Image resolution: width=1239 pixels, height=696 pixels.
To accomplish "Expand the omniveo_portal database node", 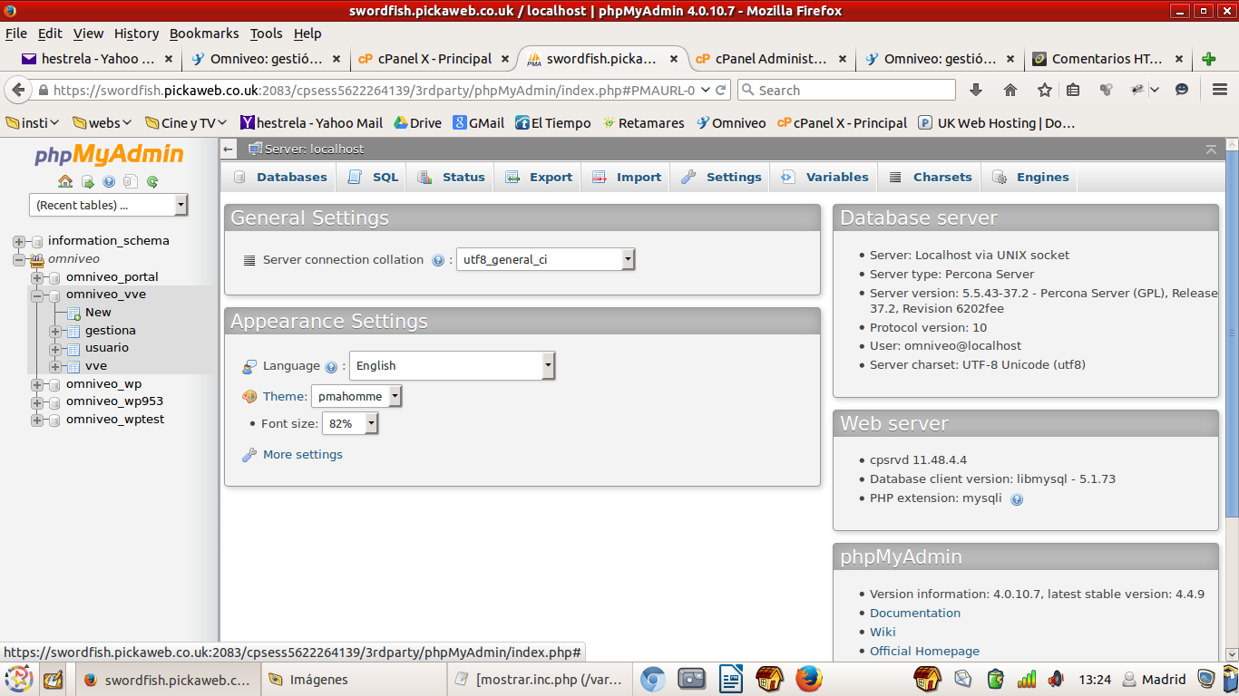I will 37,277.
